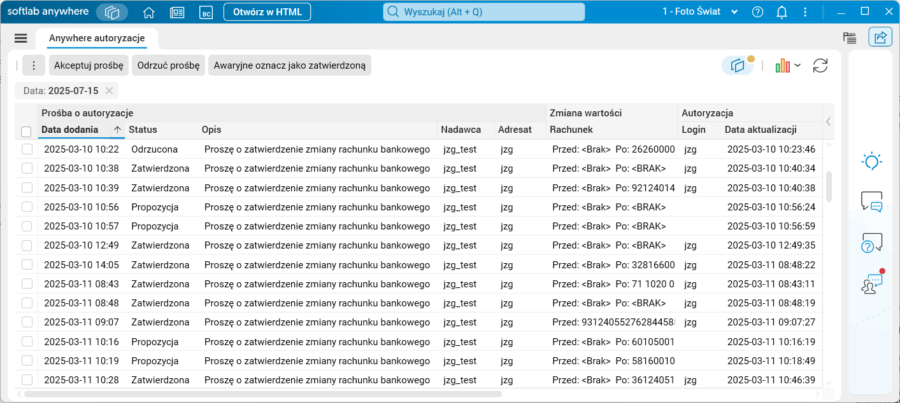Open the three-dot toolbar menu beside Akceptuj prośbę

34,65
